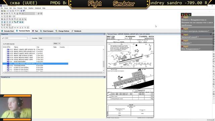215x121 pixels.
Task: Click first magnifier icon in bottom toolbar row
Action: tap(2, 28)
